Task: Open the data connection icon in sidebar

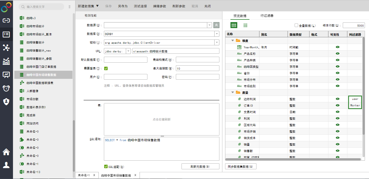Action: [x=6, y=21]
